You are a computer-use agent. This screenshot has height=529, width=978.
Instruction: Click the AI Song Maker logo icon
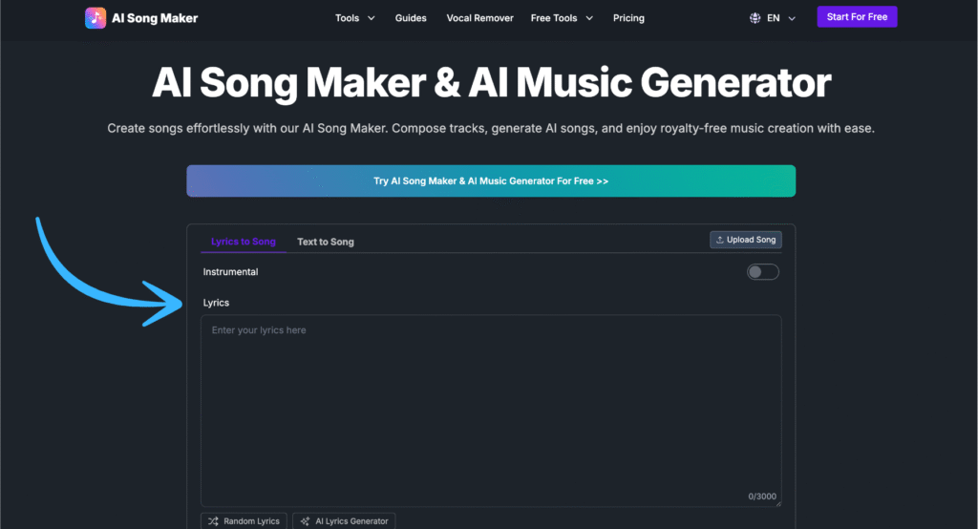(96, 18)
